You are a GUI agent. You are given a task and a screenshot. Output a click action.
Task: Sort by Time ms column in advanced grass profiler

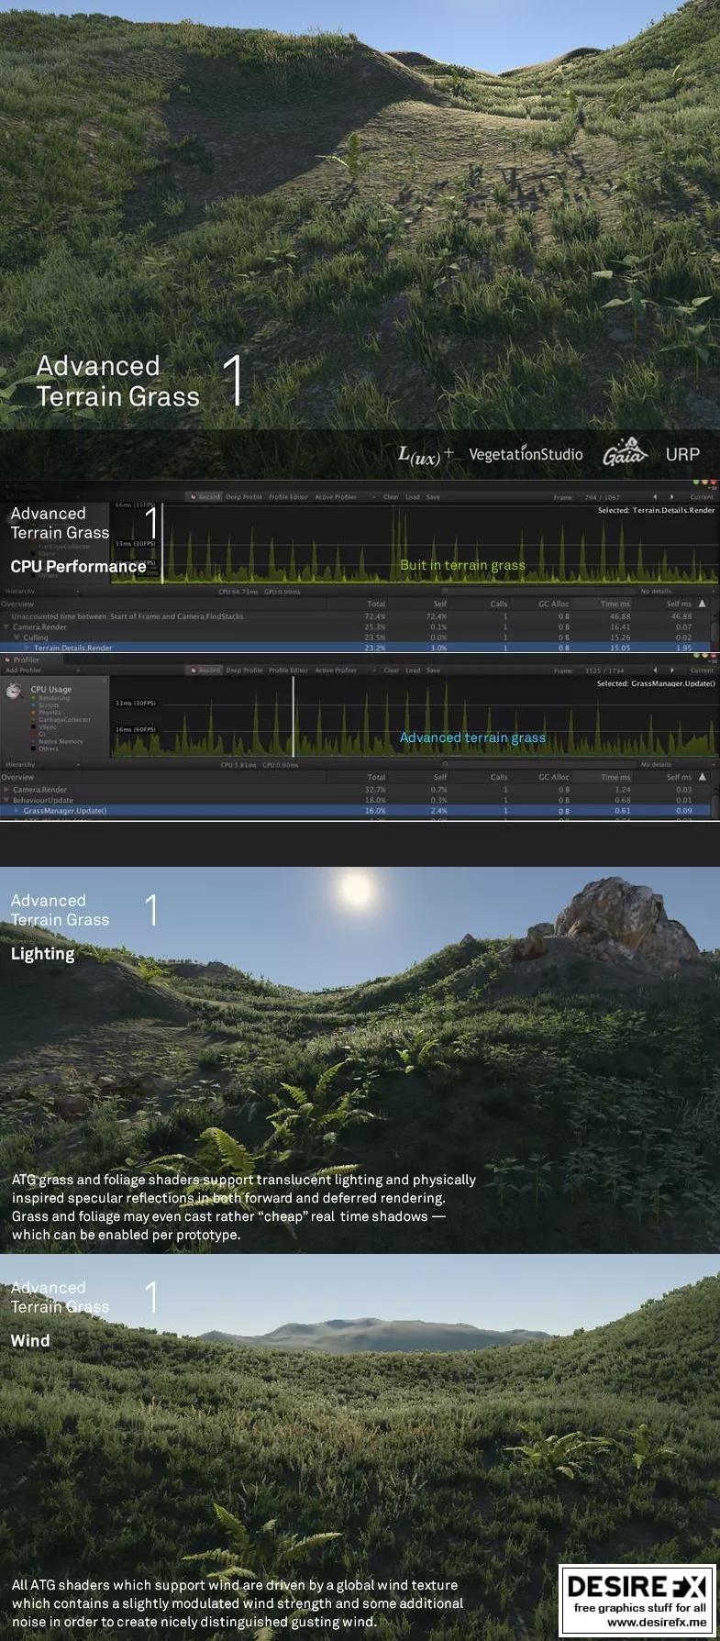click(615, 777)
